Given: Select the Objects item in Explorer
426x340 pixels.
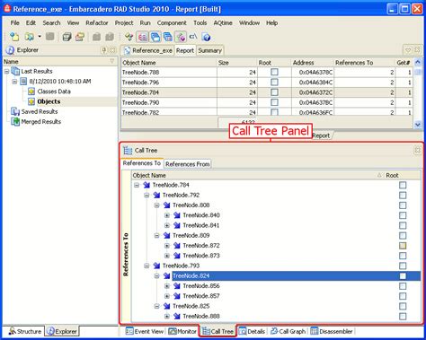Looking at the screenshot, I should click(49, 101).
